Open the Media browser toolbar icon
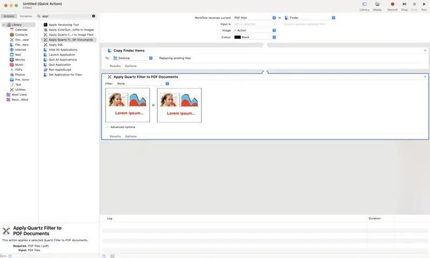The image size is (430, 258). tap(377, 4)
